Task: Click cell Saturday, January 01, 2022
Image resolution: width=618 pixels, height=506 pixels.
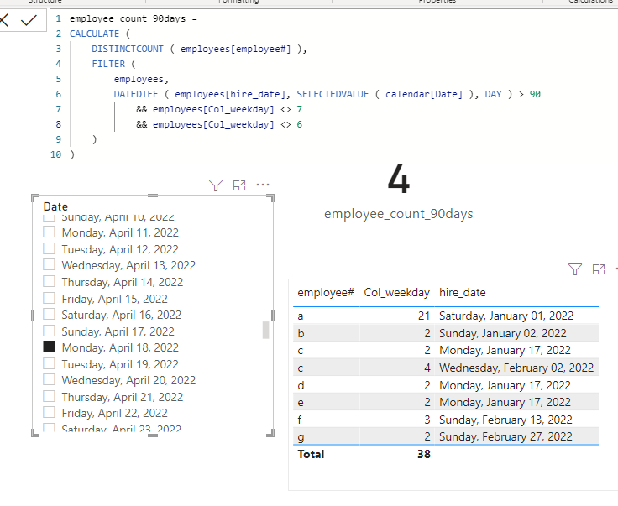Action: 506,316
